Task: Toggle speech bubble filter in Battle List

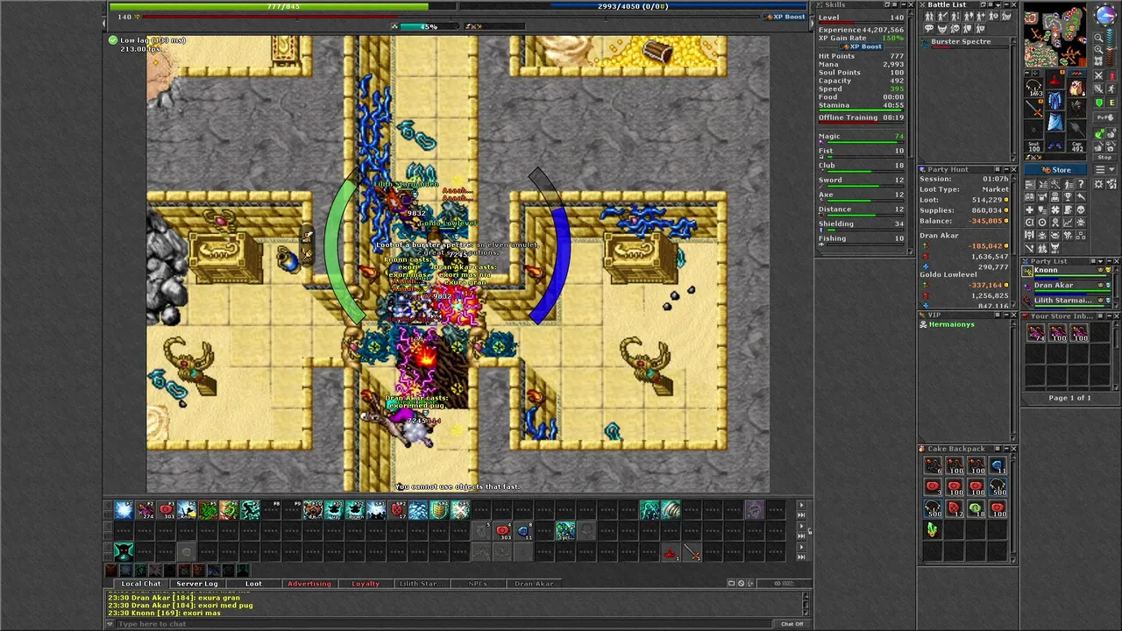Action: [929, 28]
